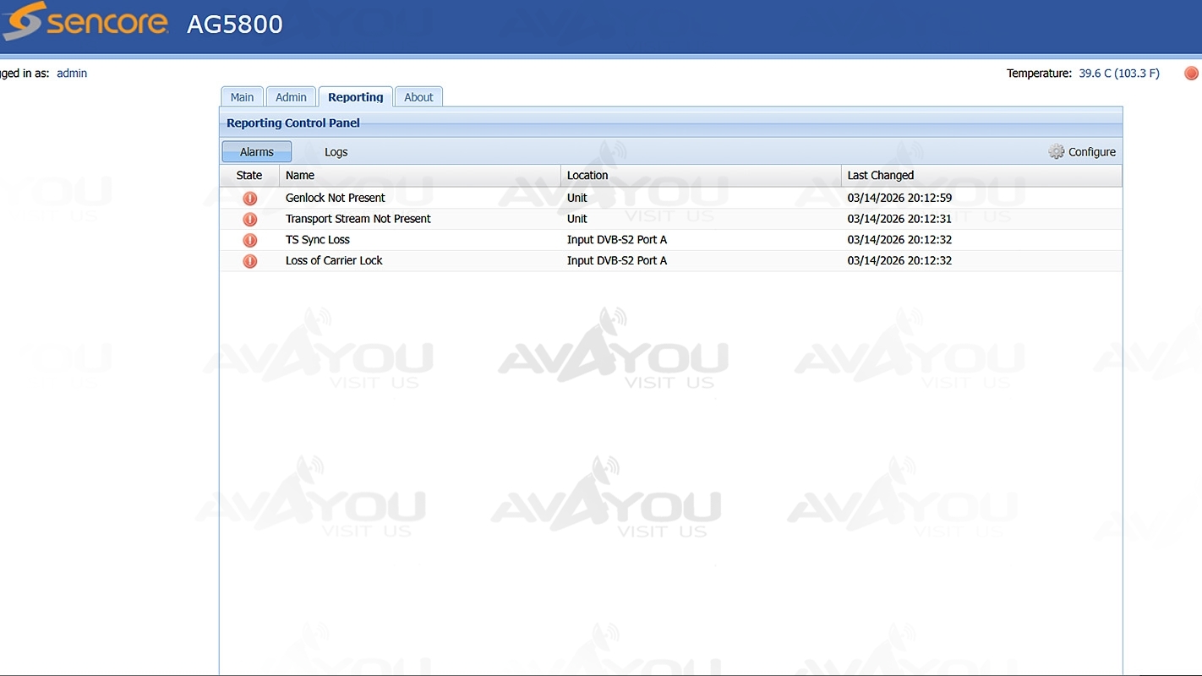Click the Sencore logo in header
This screenshot has height=676, width=1202.
[85, 23]
